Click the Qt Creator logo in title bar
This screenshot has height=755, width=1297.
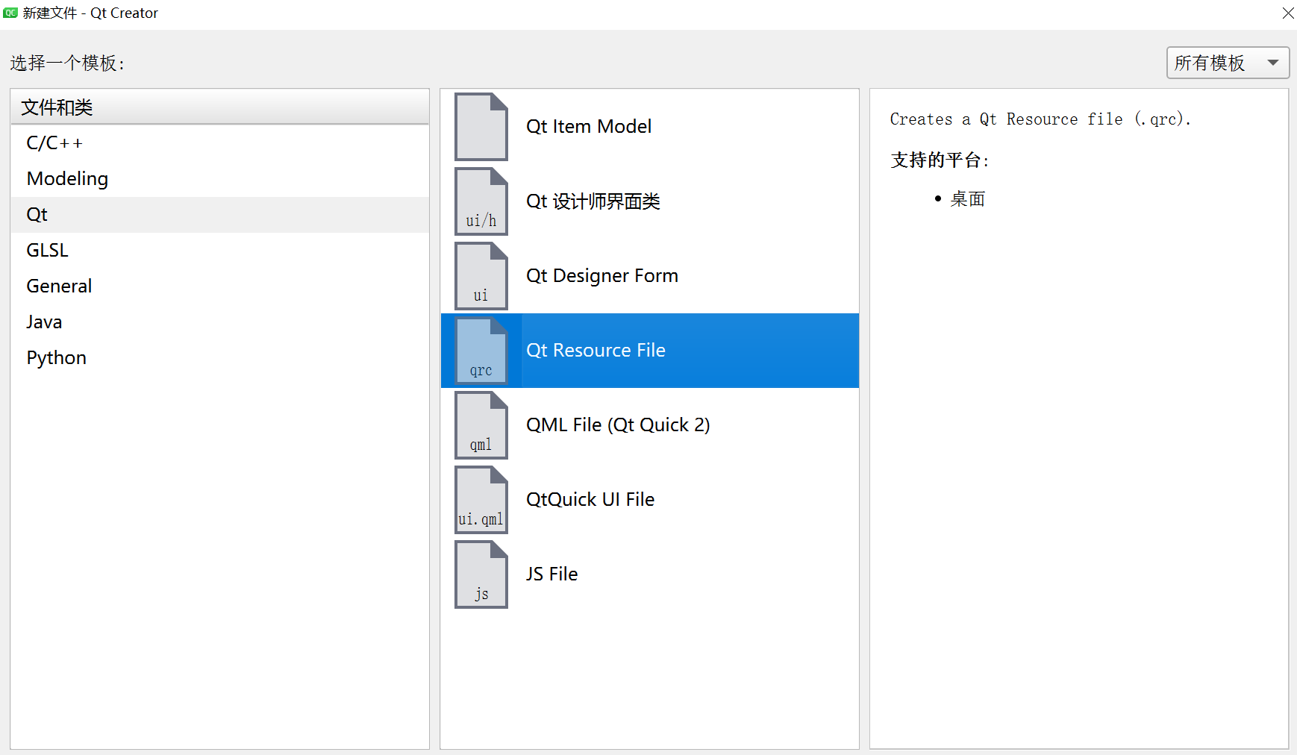[10, 13]
